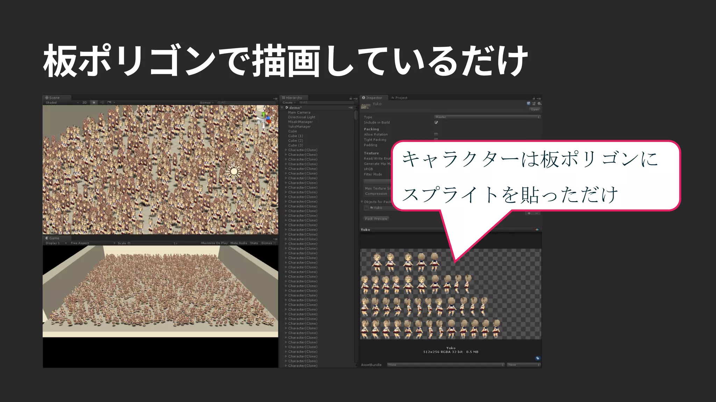Open Scene panel options menu icon
716x402 pixels.
[x=275, y=98]
